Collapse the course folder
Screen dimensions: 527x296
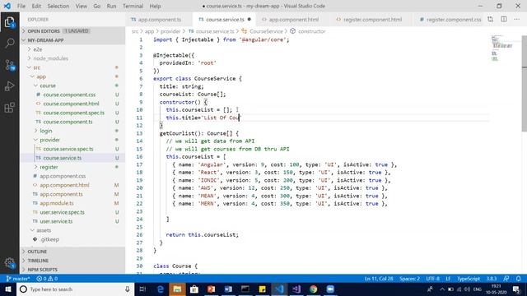click(72, 86)
